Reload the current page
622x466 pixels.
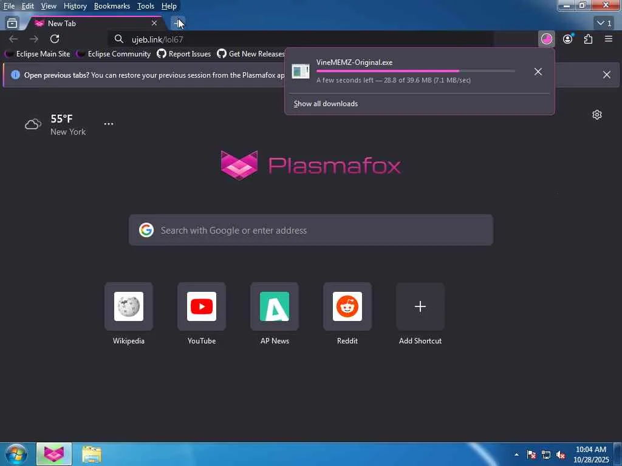coord(55,39)
